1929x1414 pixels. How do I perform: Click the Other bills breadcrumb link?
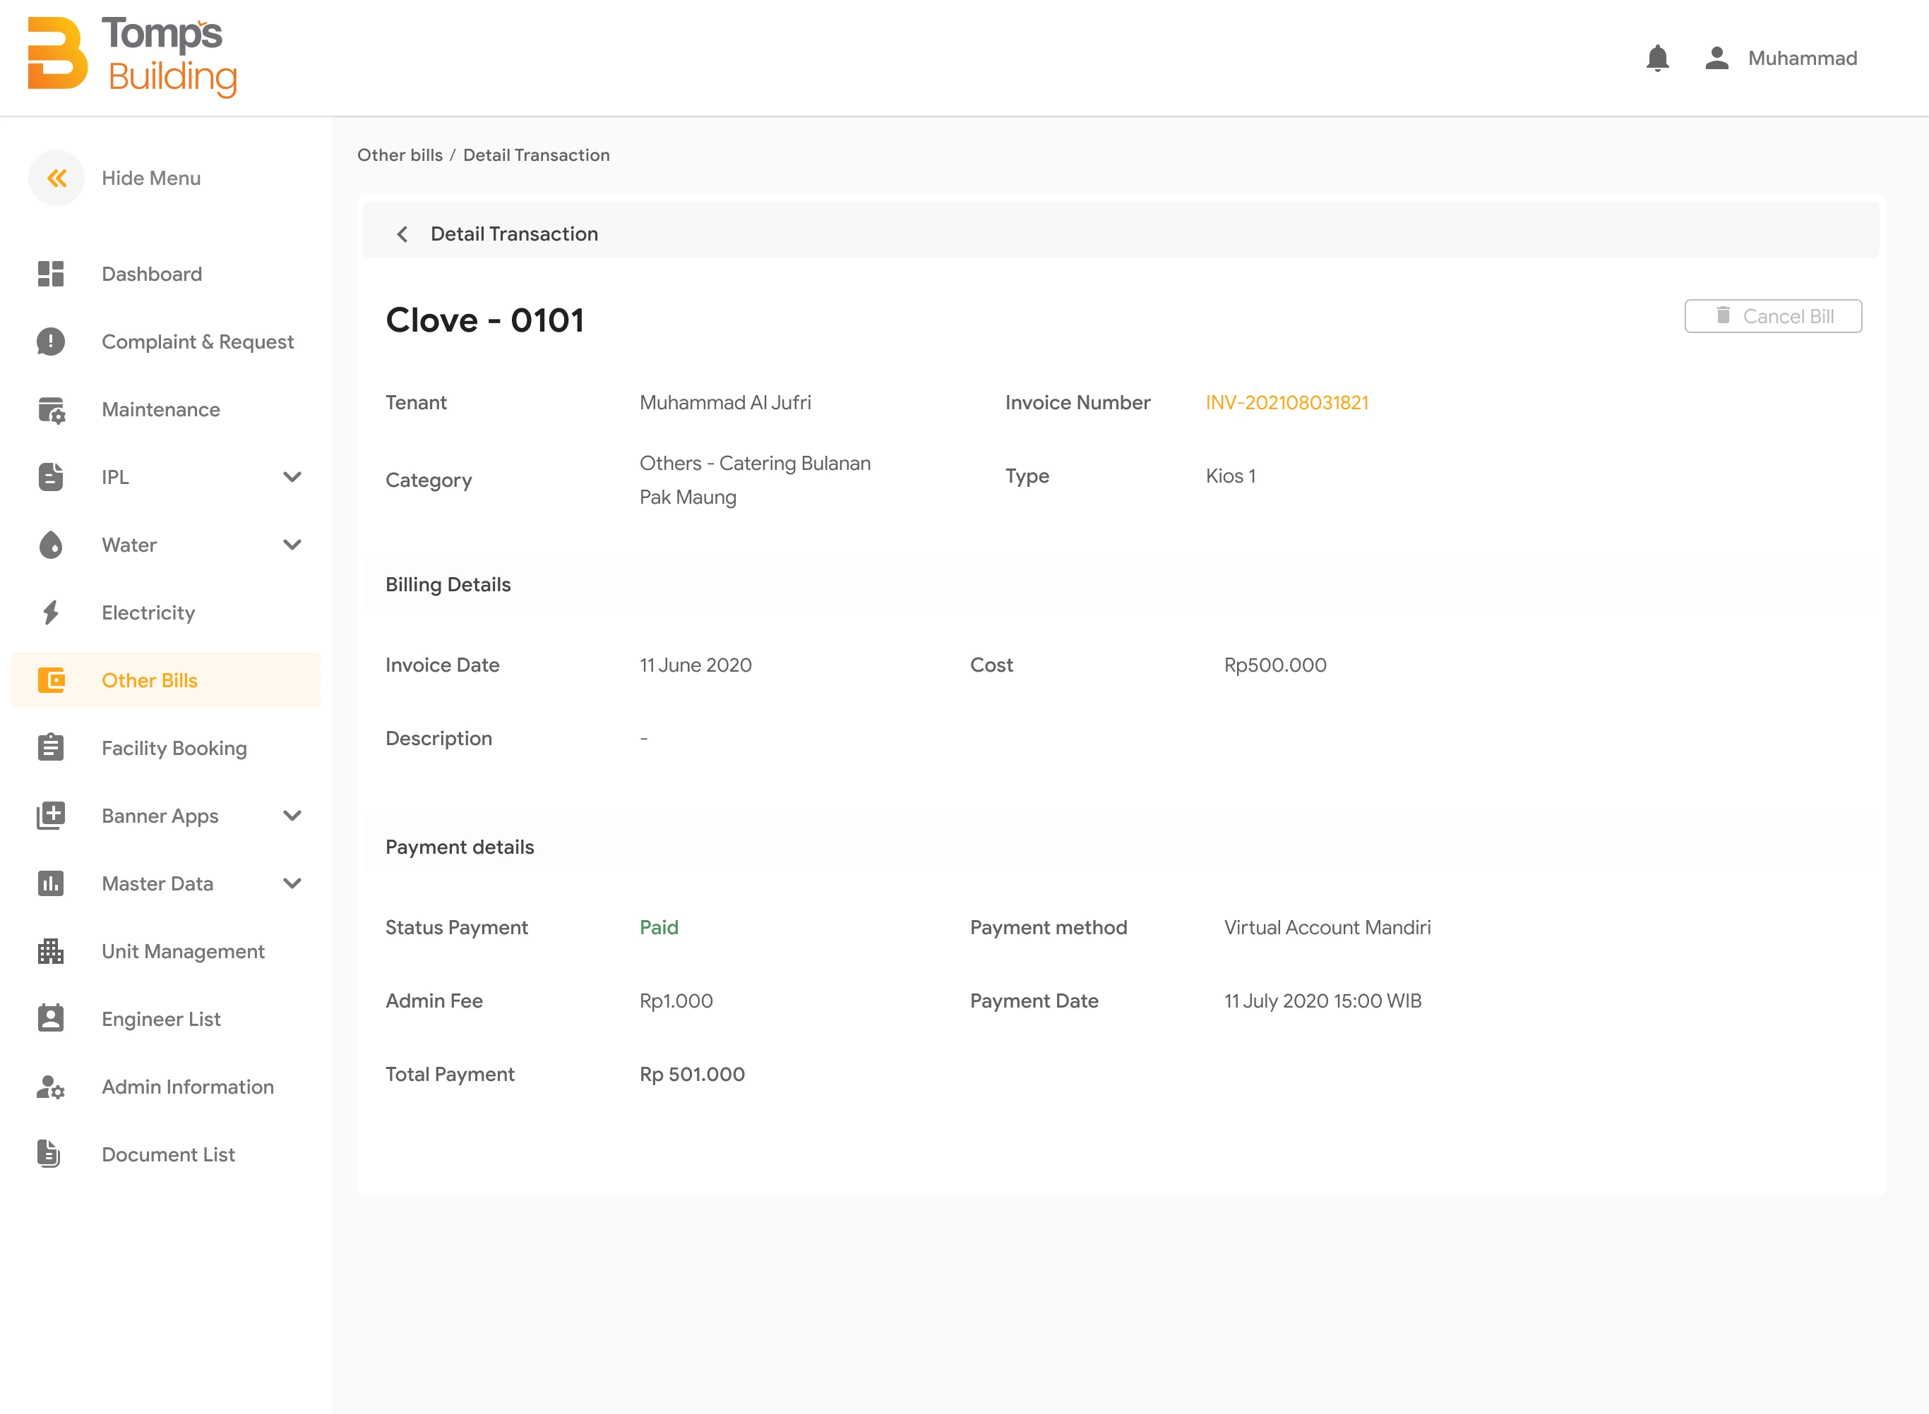click(399, 155)
